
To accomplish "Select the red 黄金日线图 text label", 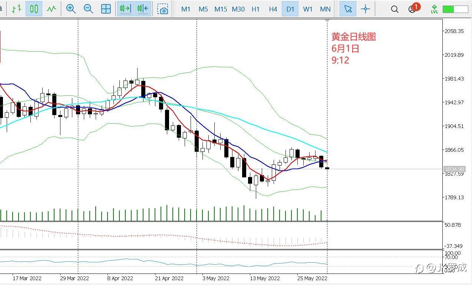I will [x=354, y=36].
